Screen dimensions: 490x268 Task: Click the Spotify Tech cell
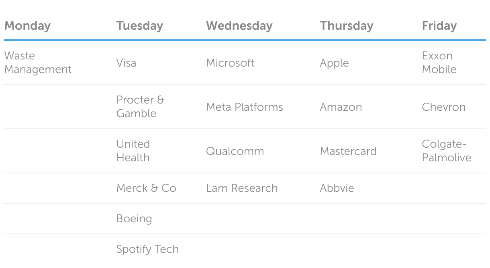coord(147,249)
